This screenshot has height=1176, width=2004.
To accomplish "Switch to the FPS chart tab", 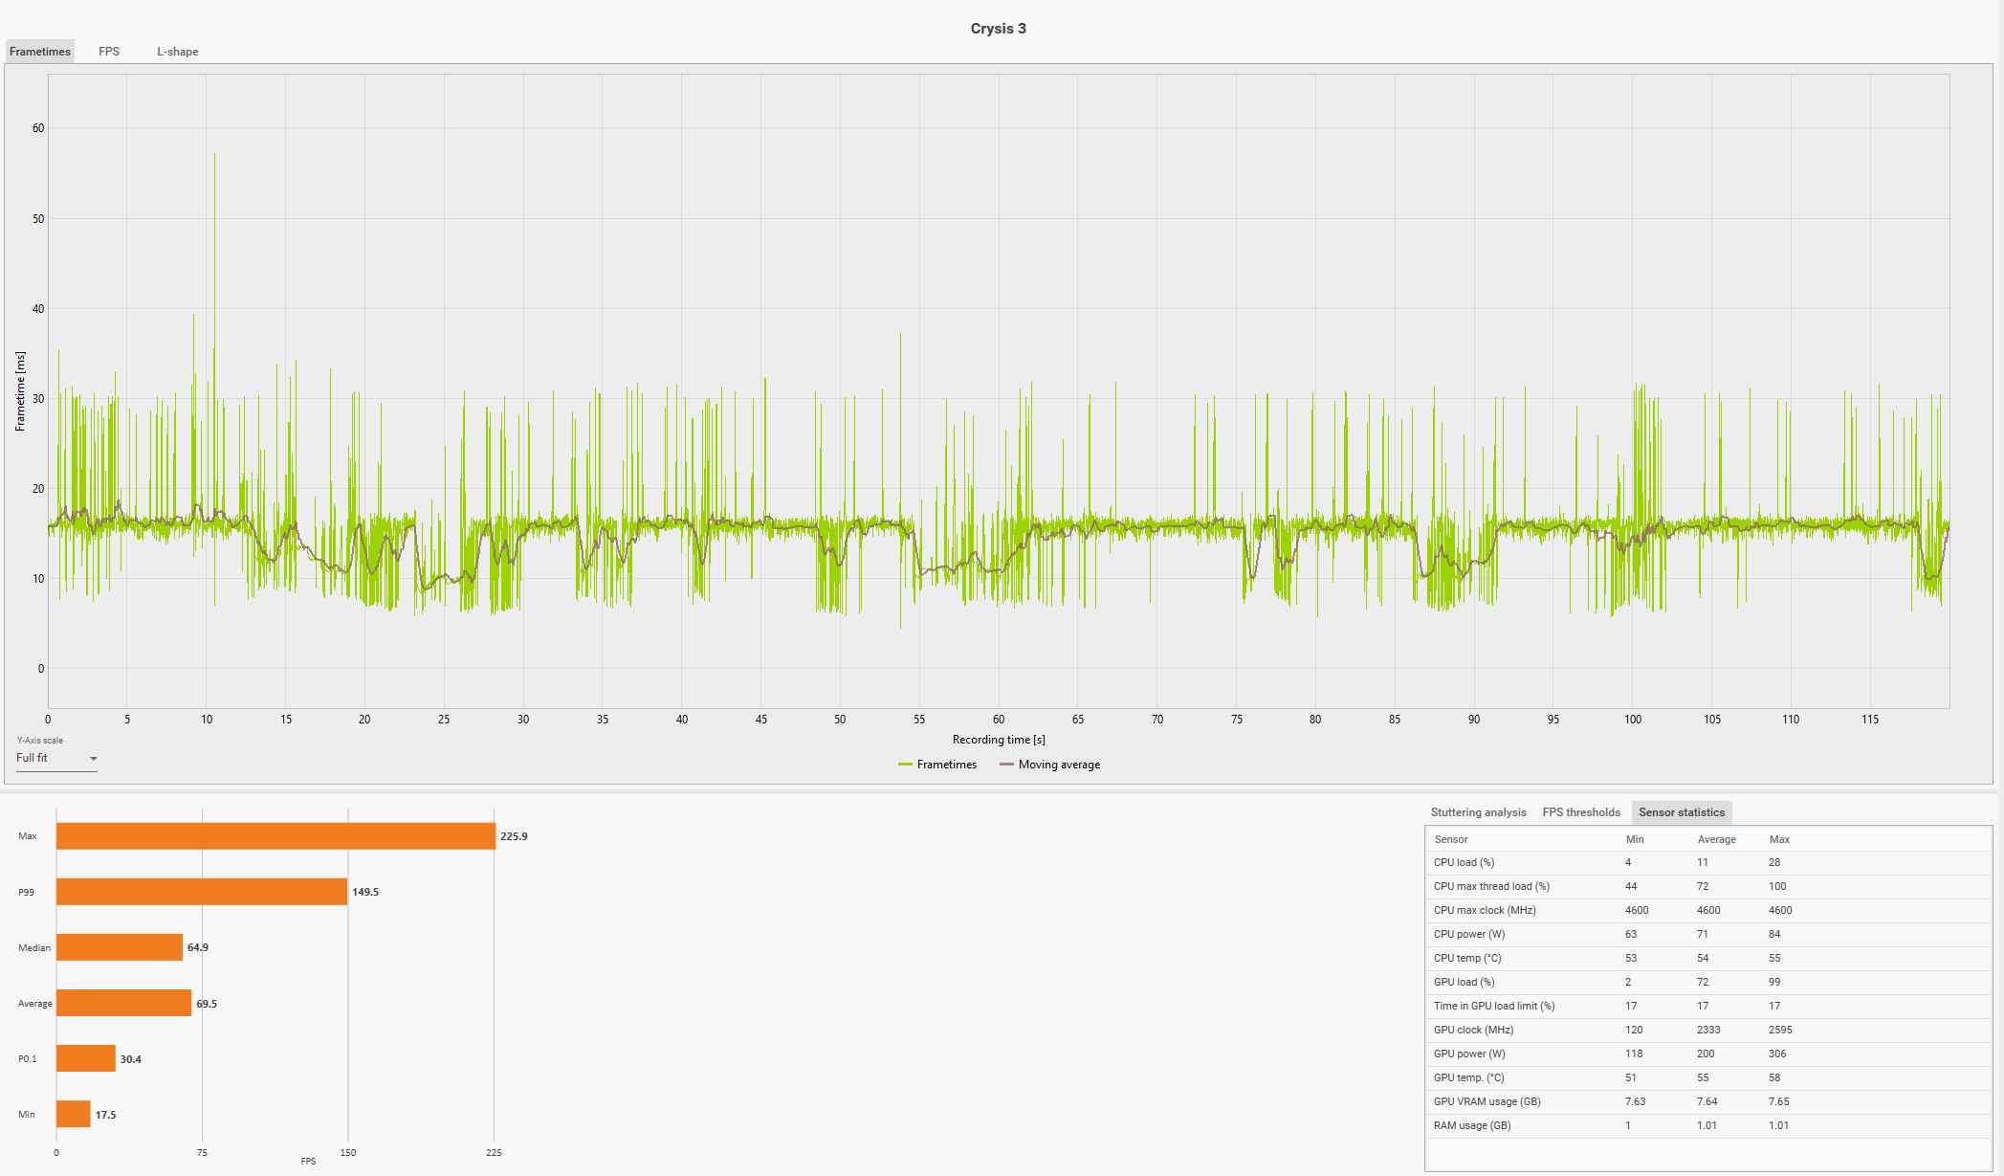I will pos(109,52).
